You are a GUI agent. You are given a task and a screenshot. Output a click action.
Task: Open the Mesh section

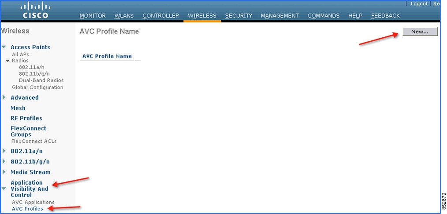tap(18, 108)
